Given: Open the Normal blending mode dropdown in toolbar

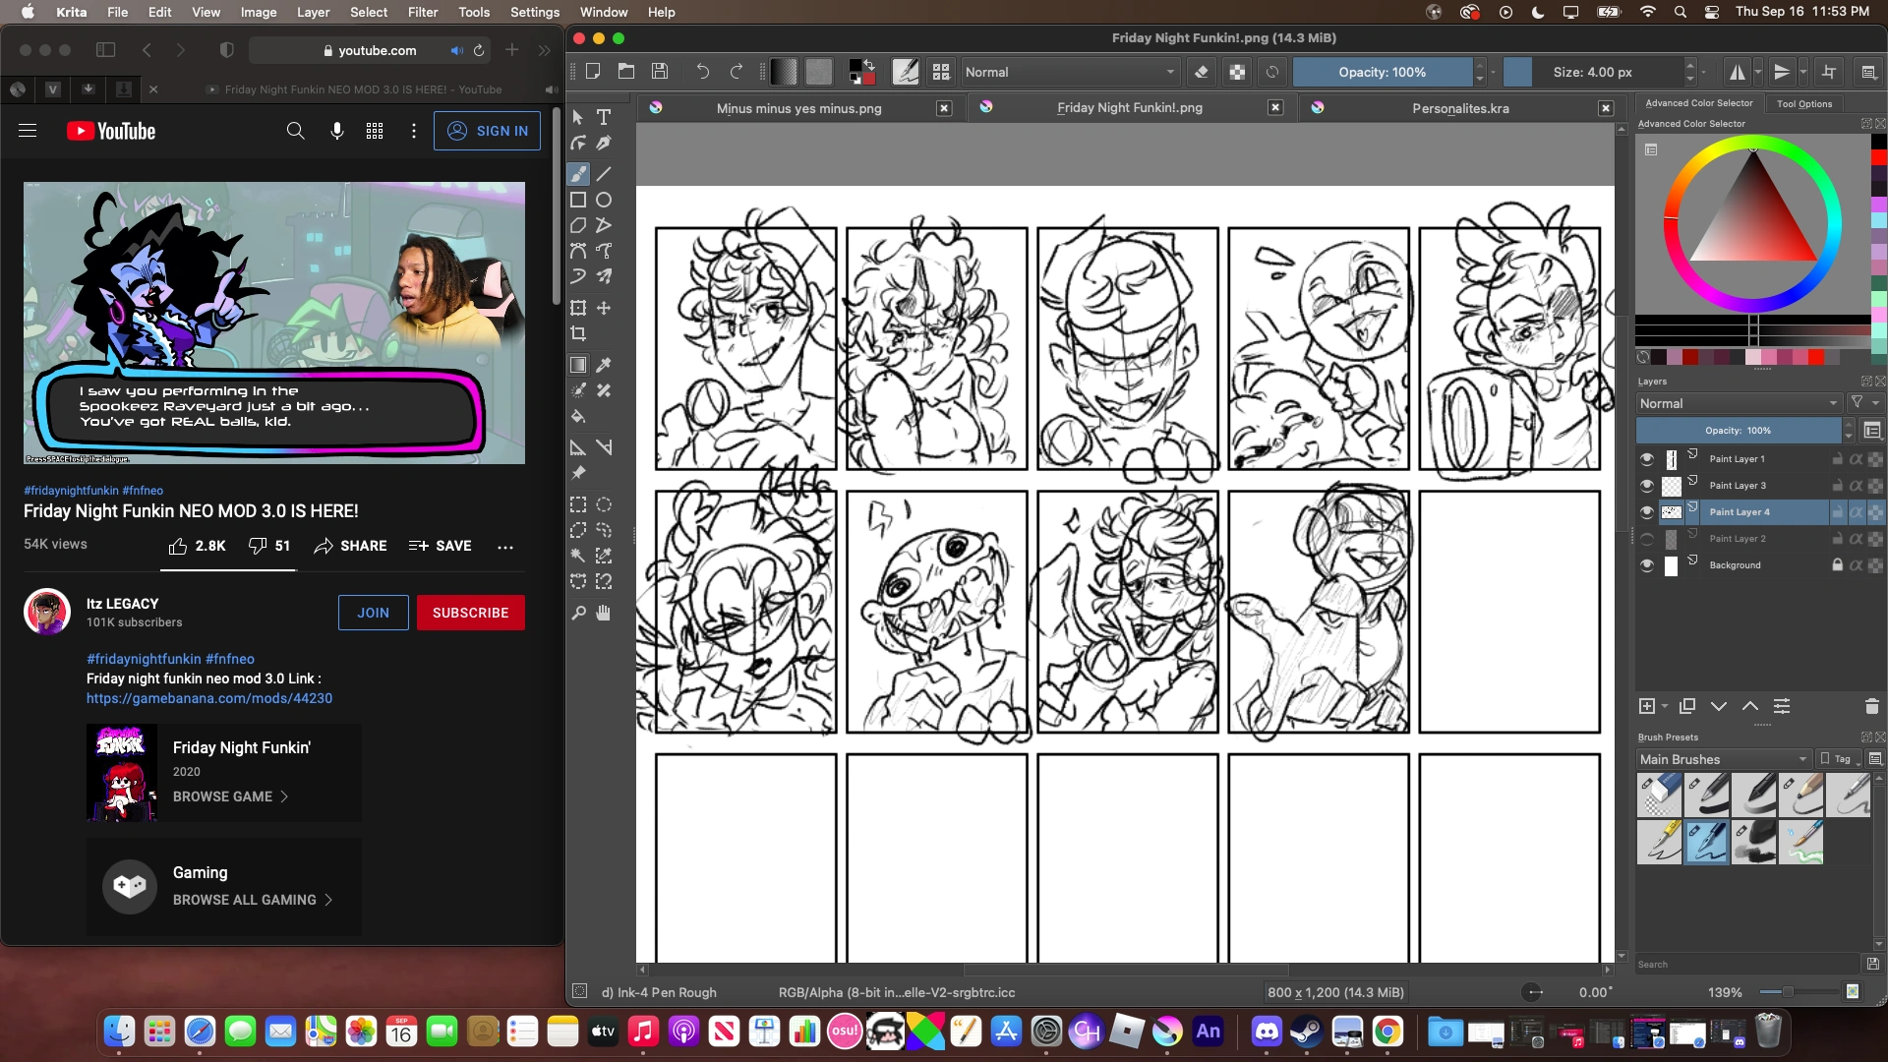Looking at the screenshot, I should (x=1069, y=72).
